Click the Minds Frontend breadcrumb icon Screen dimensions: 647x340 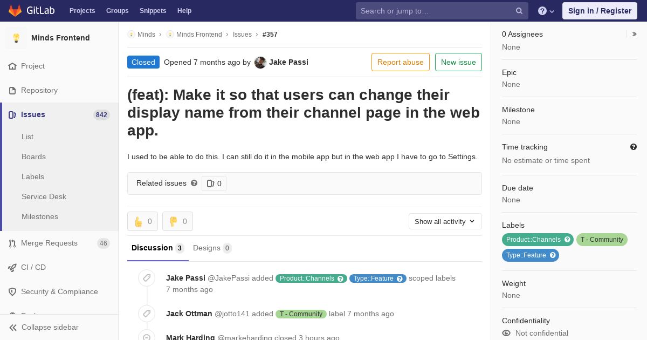click(170, 35)
